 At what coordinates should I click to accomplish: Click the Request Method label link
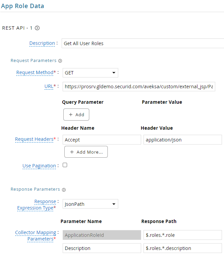[x=35, y=72]
